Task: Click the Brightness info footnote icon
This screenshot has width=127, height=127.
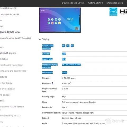Action: pos(52,83)
